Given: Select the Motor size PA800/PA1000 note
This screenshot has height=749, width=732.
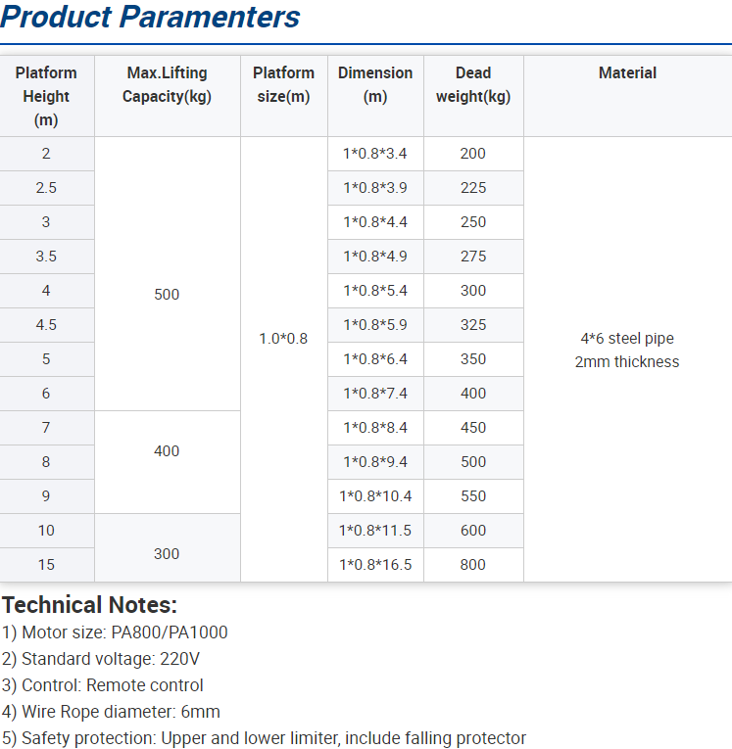Looking at the screenshot, I should point(115,632).
